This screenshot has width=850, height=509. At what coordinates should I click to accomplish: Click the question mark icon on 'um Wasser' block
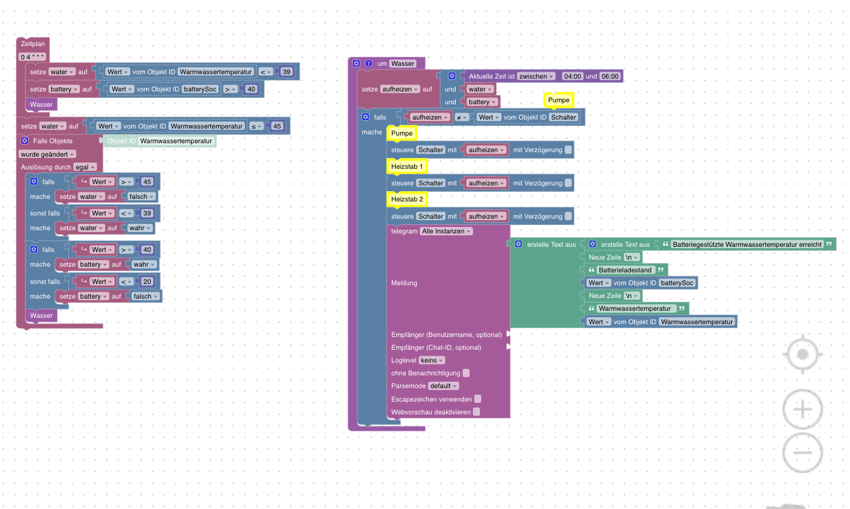pyautogui.click(x=368, y=63)
